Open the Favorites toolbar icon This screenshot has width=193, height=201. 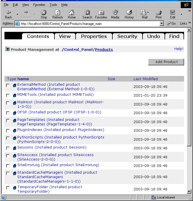pyautogui.click(x=101, y=13)
